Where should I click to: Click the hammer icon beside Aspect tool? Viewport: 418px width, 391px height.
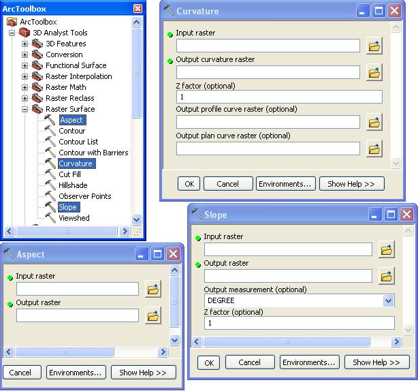pyautogui.click(x=50, y=120)
